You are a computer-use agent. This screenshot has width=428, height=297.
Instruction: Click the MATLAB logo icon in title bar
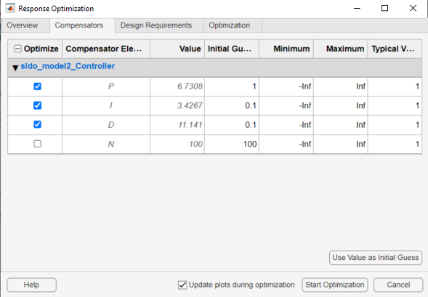(x=10, y=8)
